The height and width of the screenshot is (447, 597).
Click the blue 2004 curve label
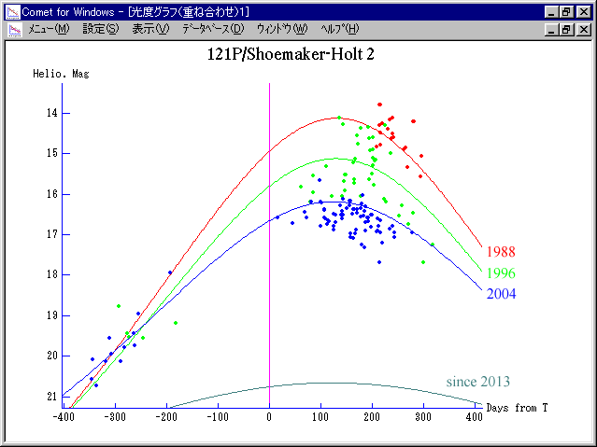500,295
